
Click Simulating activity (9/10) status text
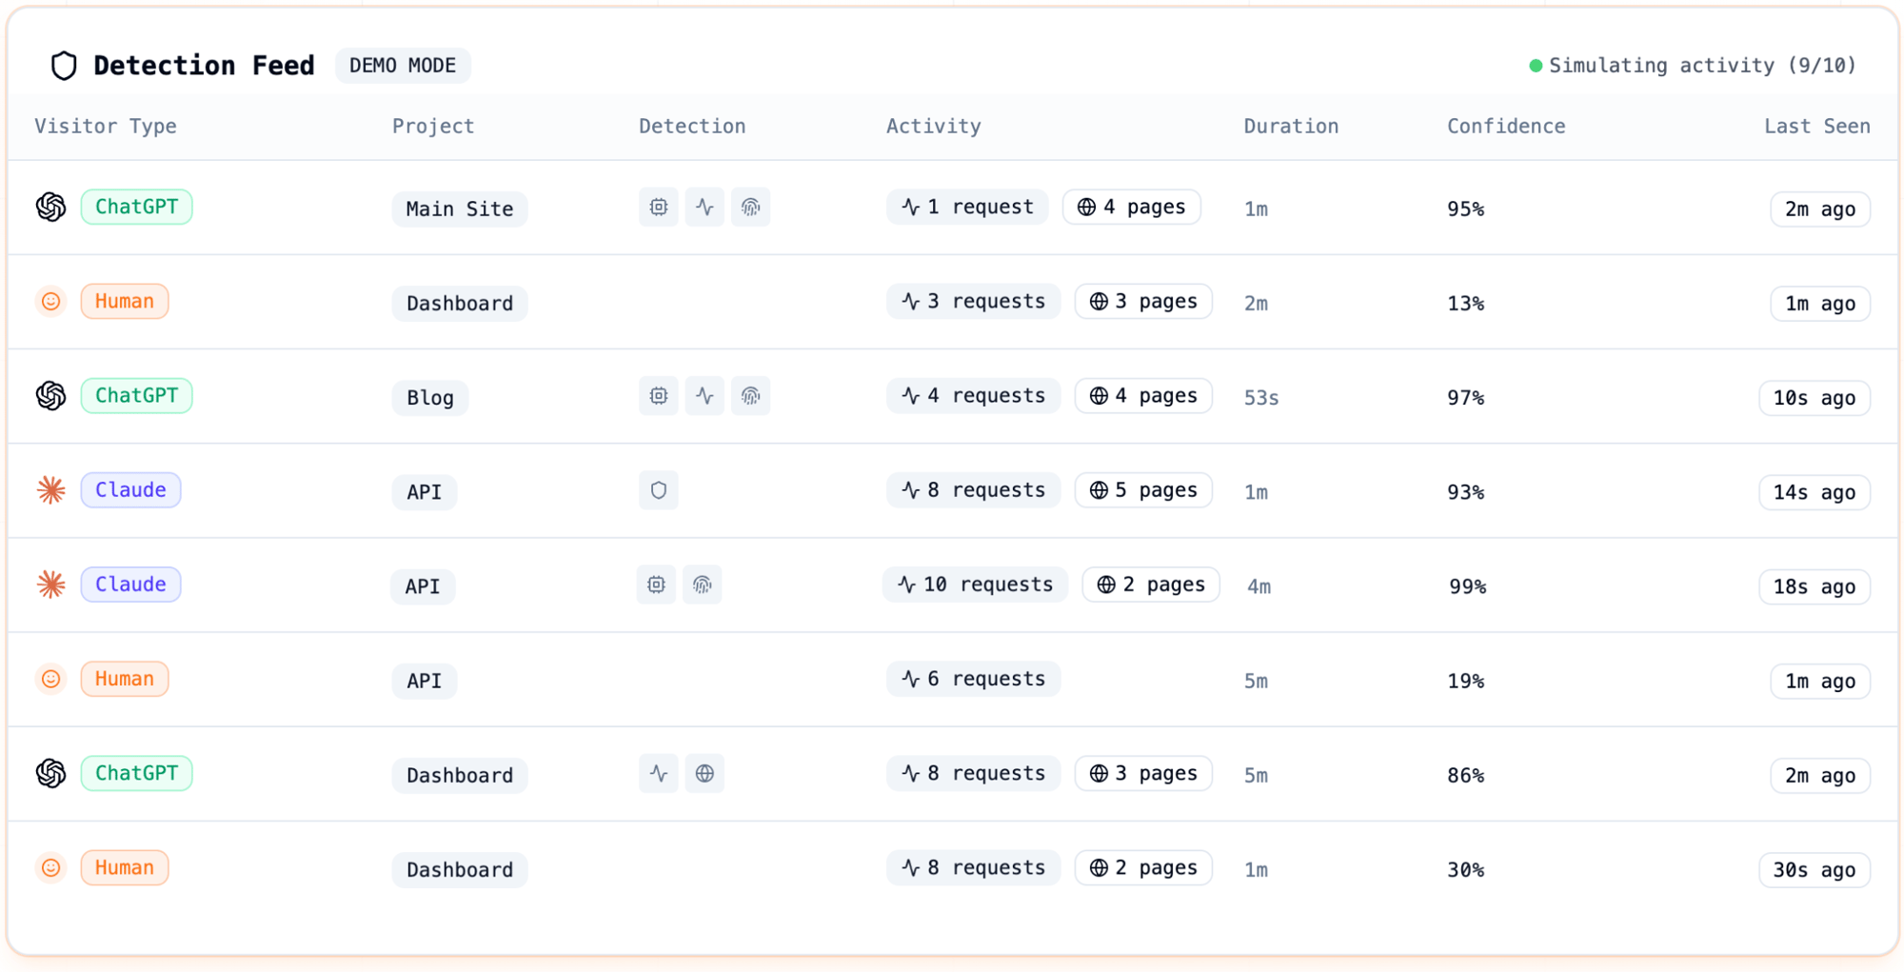pyautogui.click(x=1703, y=66)
